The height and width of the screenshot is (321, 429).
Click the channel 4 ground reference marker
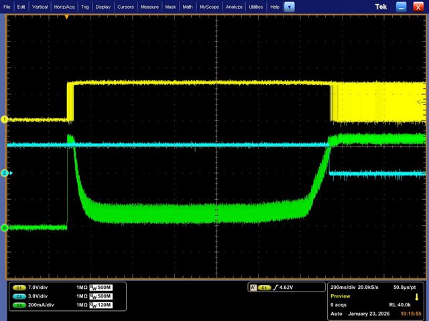point(4,227)
